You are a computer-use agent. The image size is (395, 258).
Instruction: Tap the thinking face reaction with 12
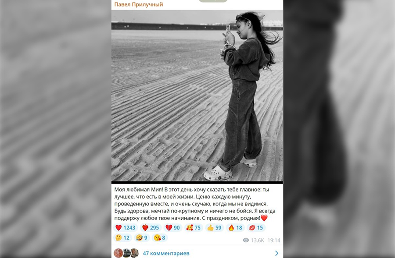click(122, 237)
